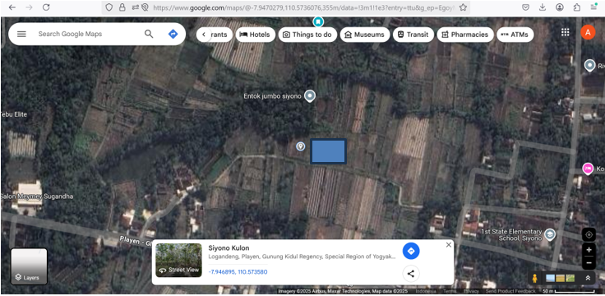Screen dimensions: 605x296
Task: Click the search magnifier icon
Action: [x=149, y=34]
